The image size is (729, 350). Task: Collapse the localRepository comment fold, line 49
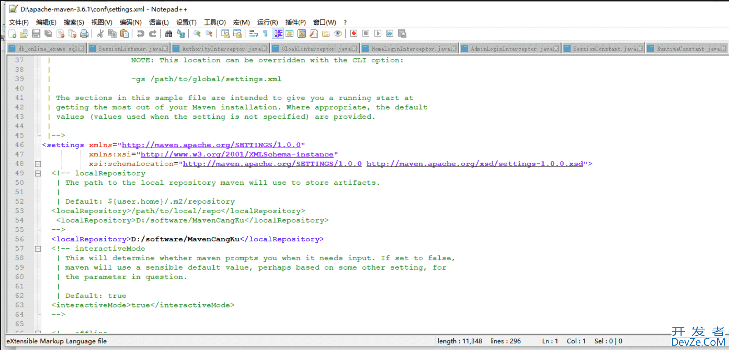pyautogui.click(x=38, y=173)
